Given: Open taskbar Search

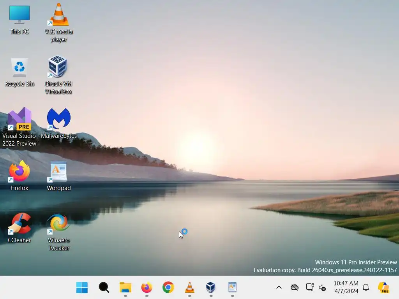Looking at the screenshot, I should [104, 288].
